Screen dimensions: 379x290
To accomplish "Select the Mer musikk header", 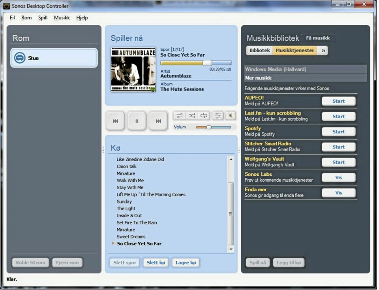I will (306, 78).
